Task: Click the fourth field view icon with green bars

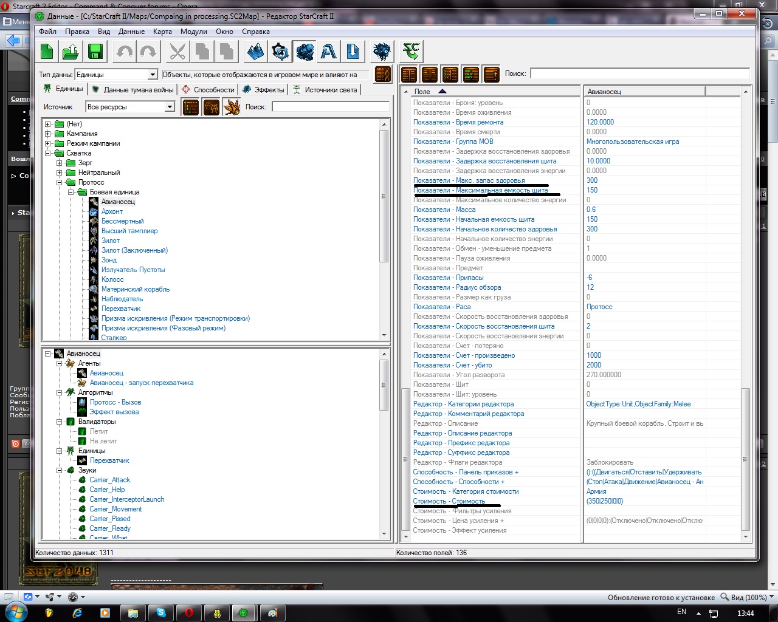Action: click(471, 74)
